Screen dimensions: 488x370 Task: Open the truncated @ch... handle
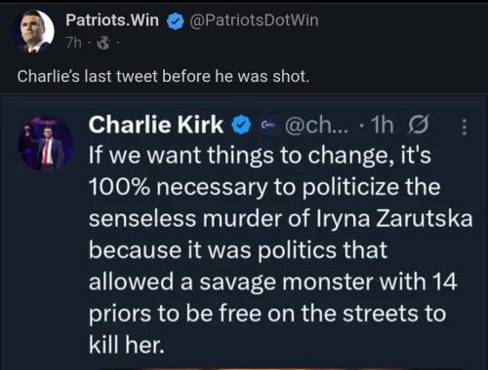316,125
